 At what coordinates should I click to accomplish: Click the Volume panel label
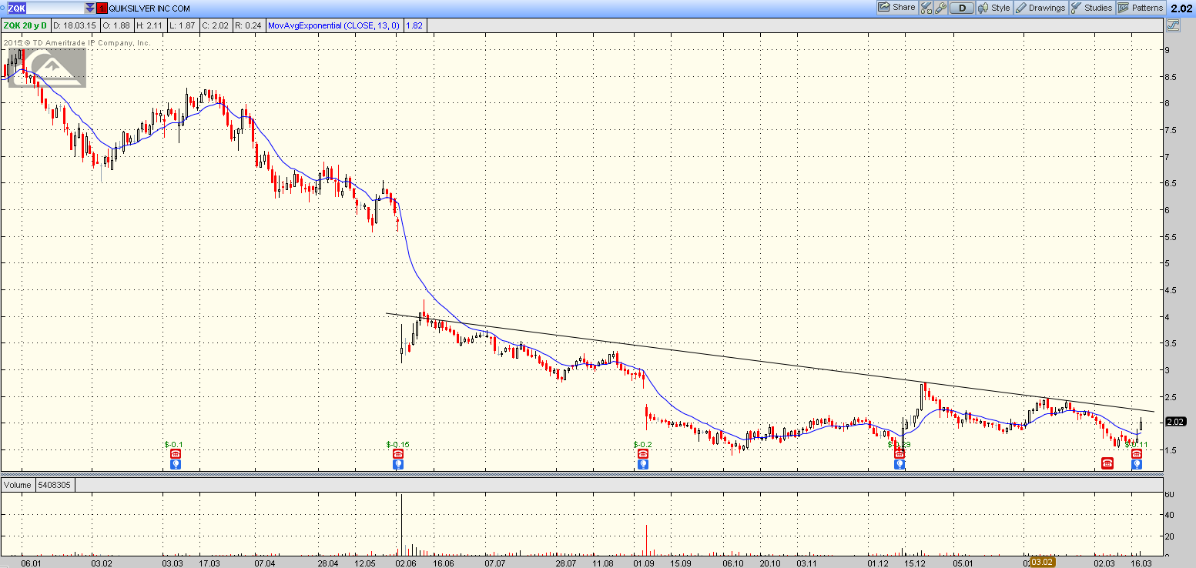[17, 485]
